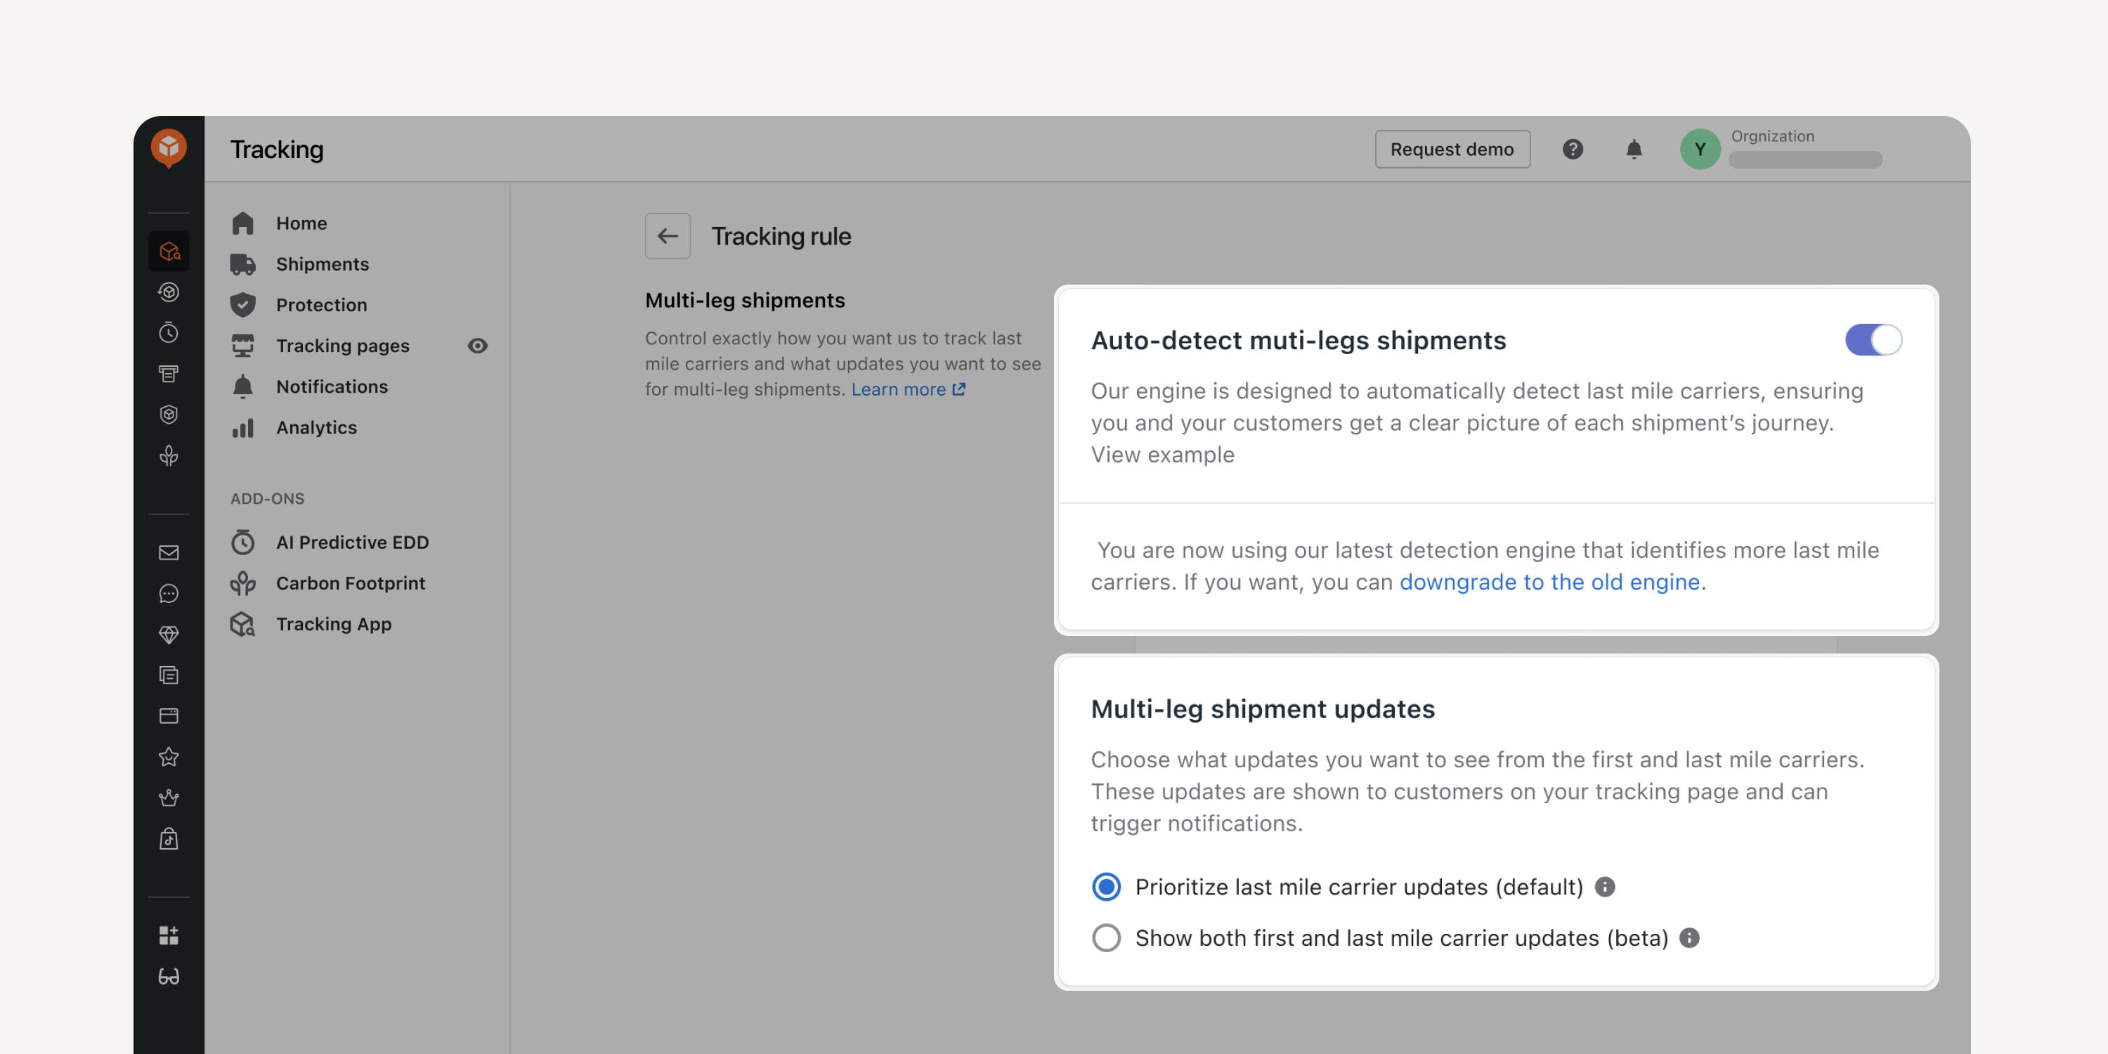Open the Tracking product icon in dark sidebar

pyautogui.click(x=169, y=252)
